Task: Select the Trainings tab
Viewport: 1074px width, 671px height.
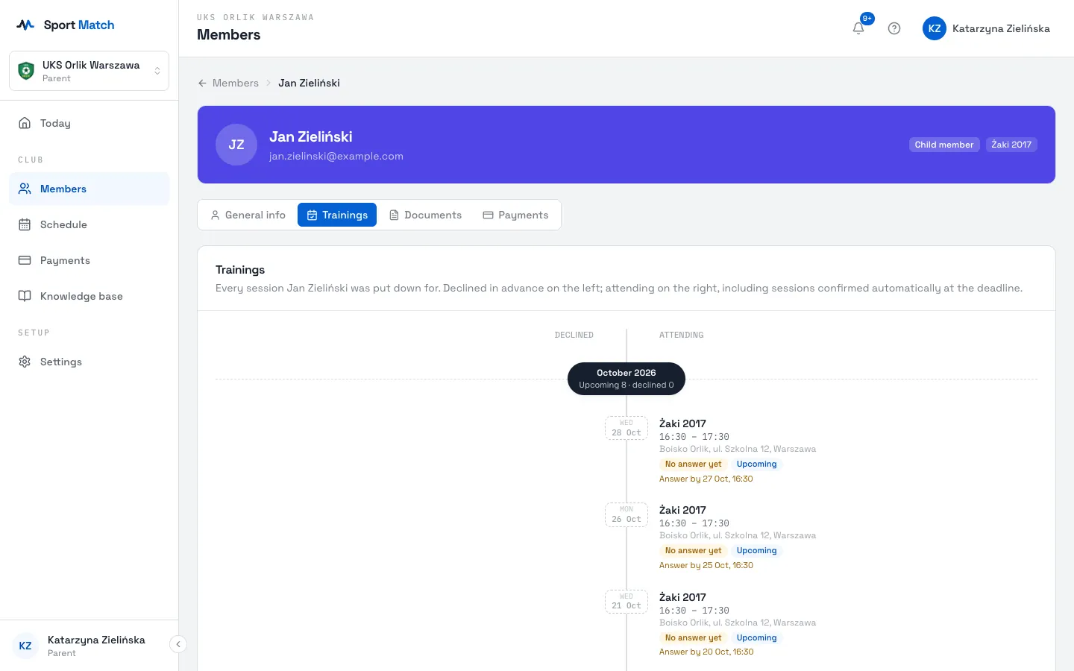Action: (337, 215)
